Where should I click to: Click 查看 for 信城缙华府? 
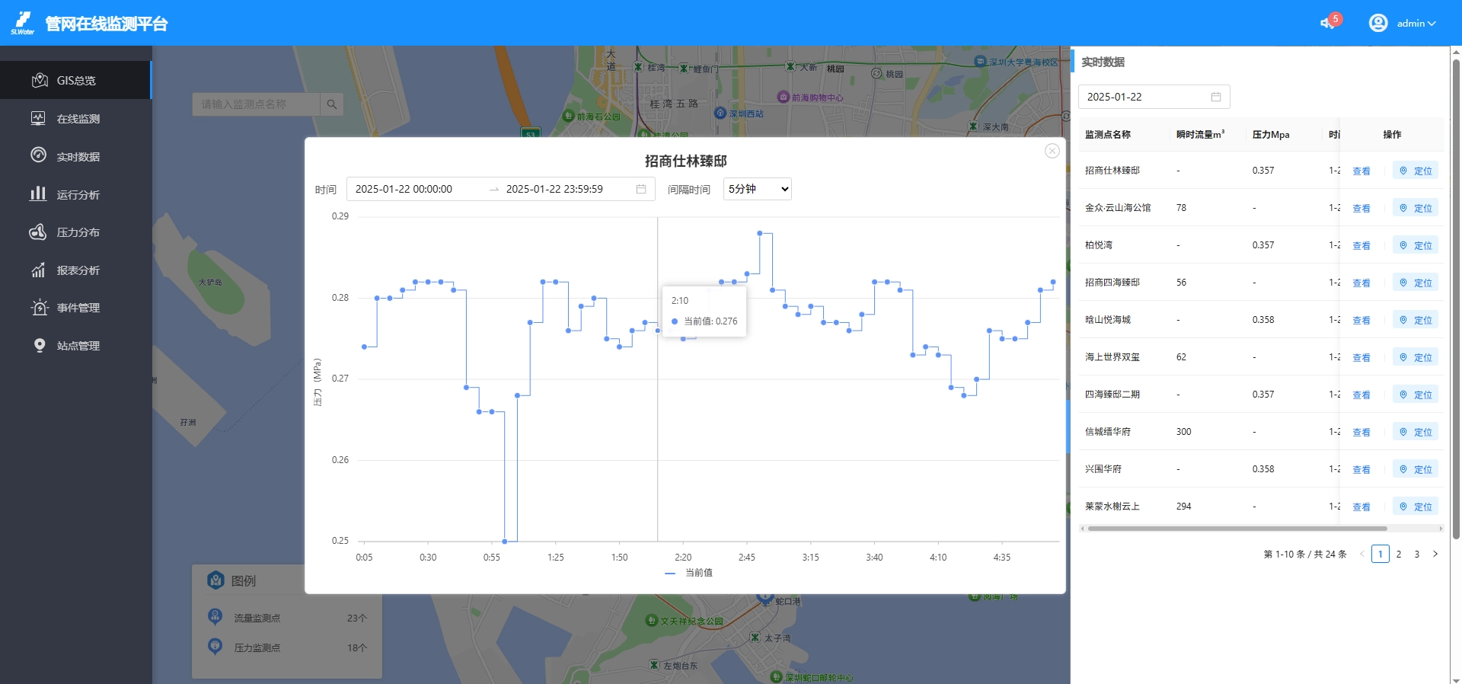pyautogui.click(x=1361, y=433)
